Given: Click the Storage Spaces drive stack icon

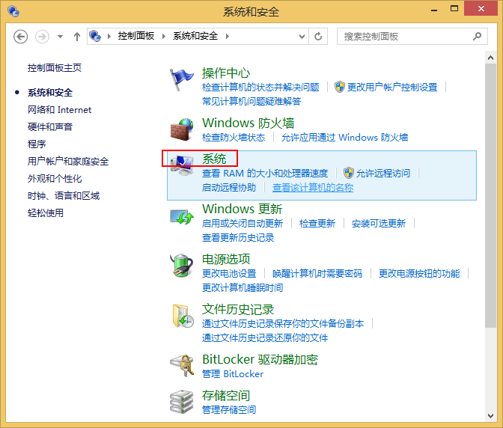Looking at the screenshot, I should point(182,402).
